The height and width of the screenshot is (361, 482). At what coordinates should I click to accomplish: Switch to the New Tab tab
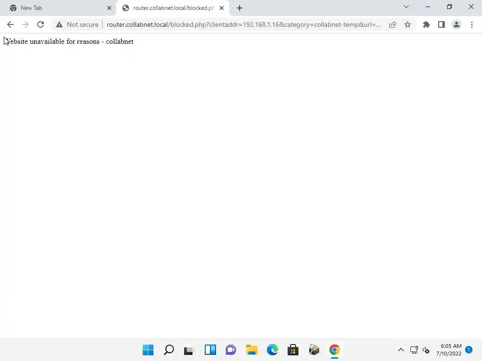point(58,8)
